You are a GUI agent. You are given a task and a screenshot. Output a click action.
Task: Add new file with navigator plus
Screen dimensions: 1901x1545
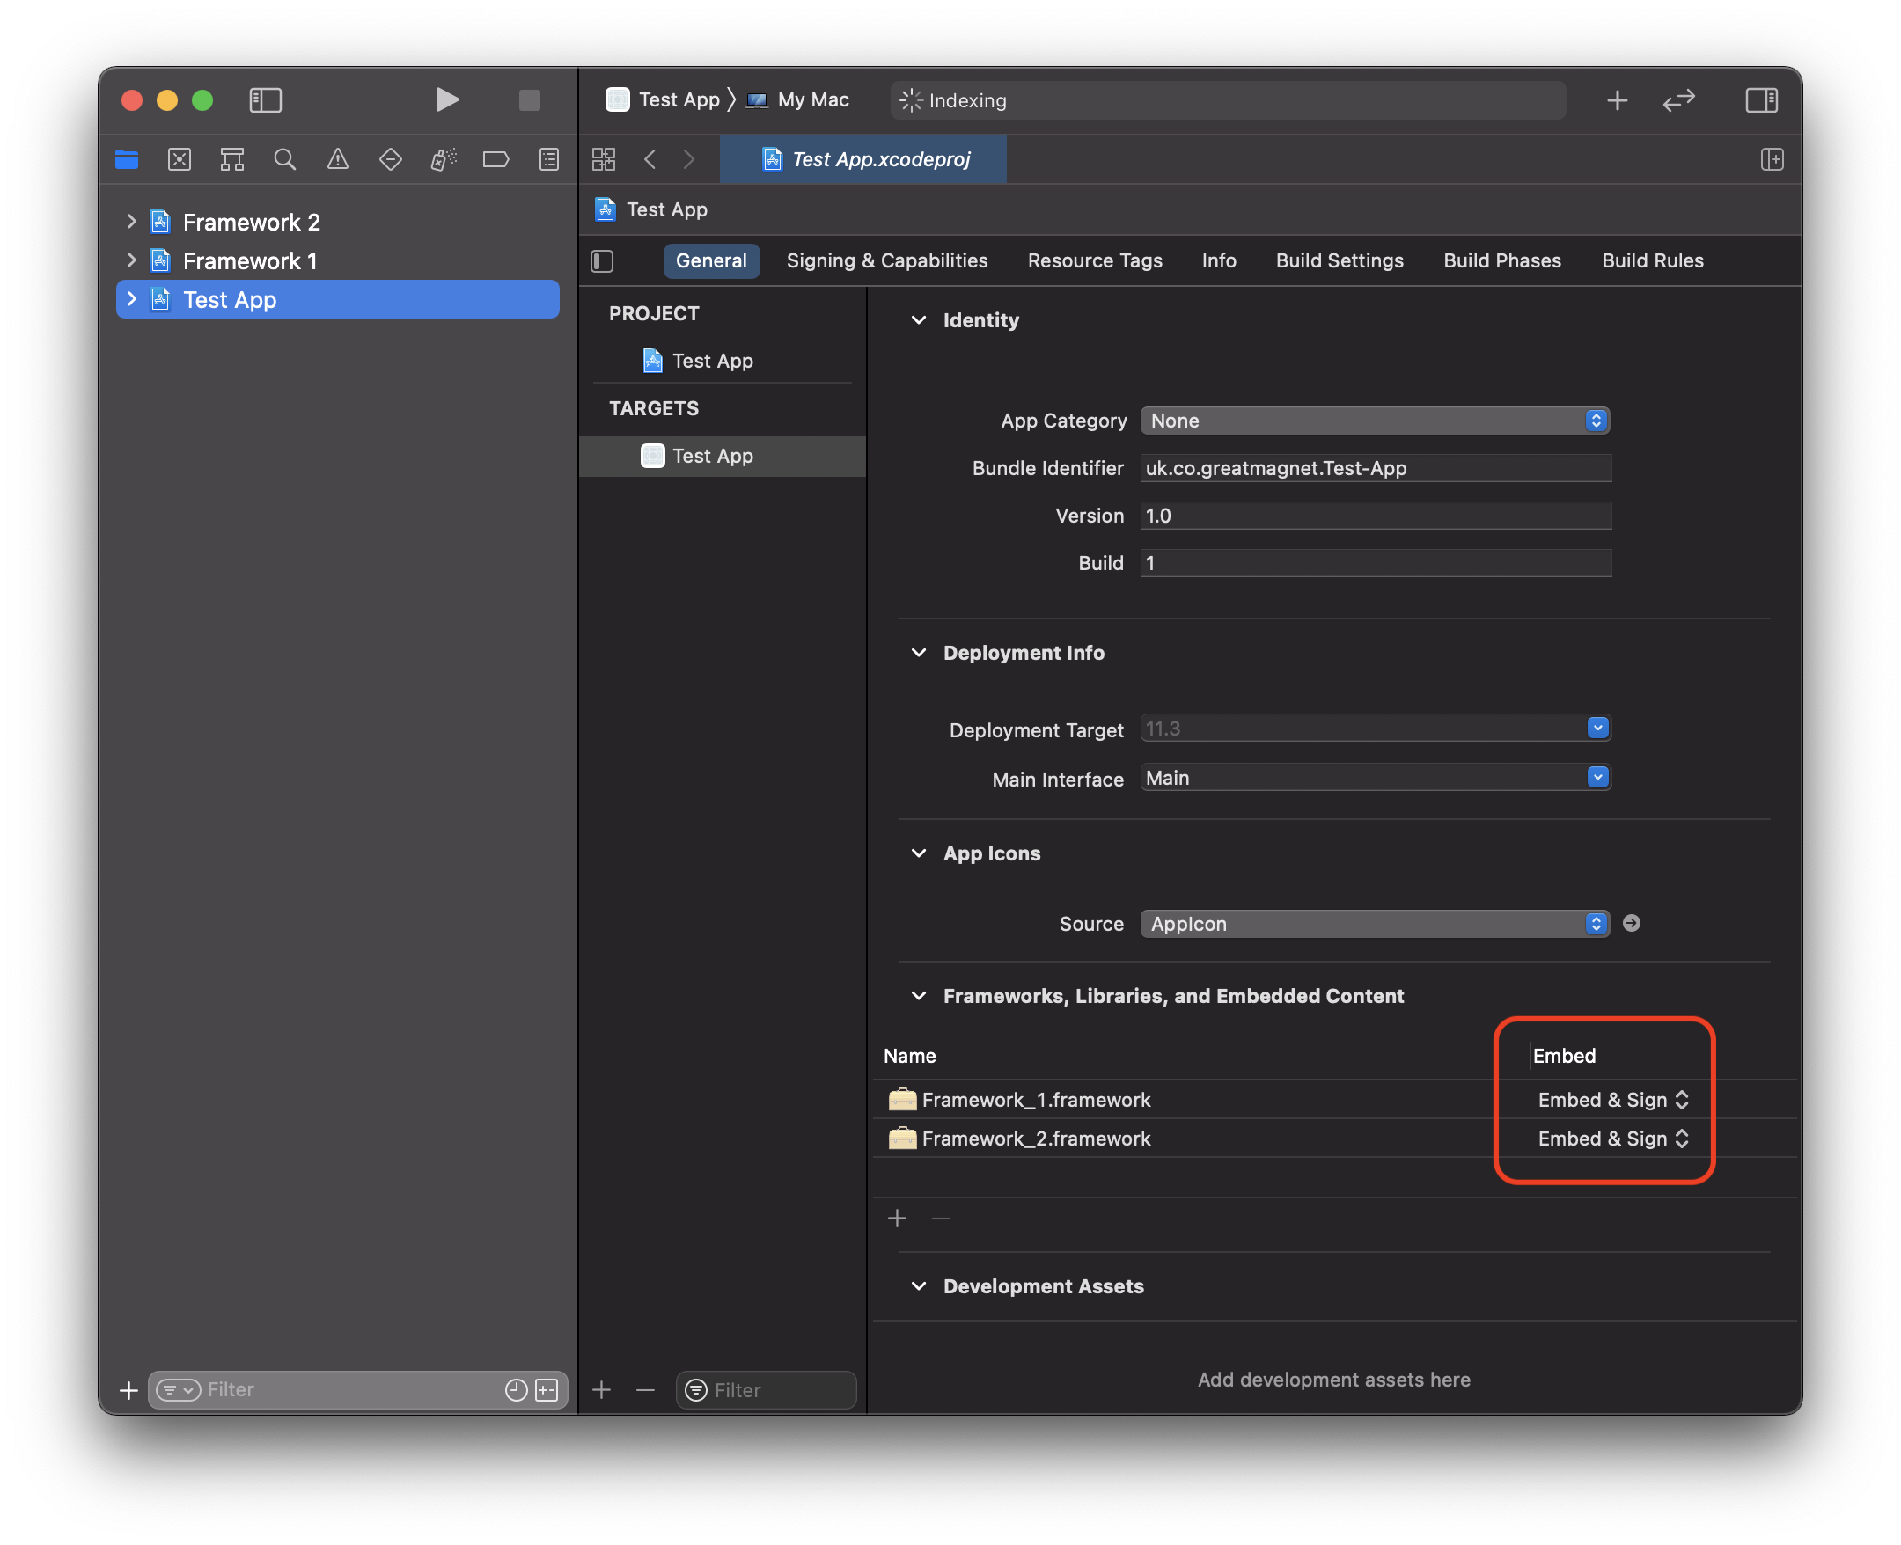tap(128, 1389)
